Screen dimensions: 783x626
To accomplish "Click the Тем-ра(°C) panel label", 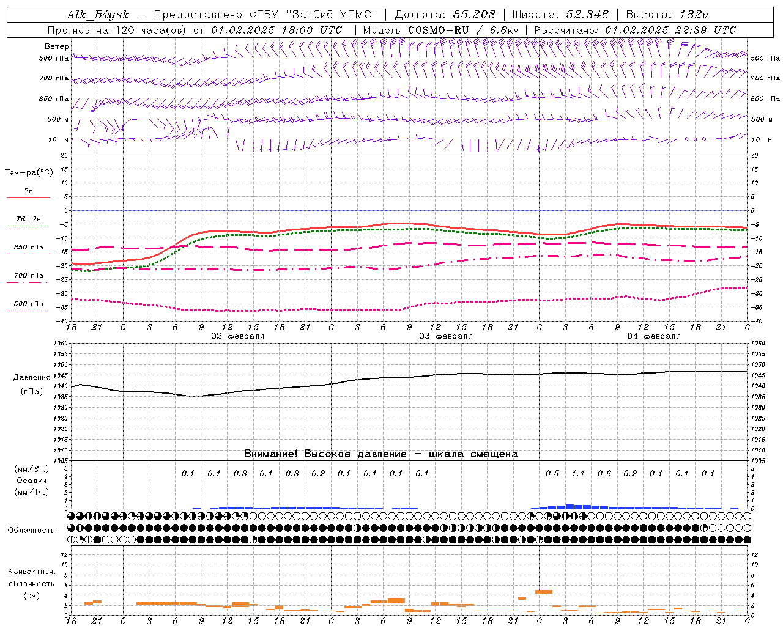I will 29,172.
